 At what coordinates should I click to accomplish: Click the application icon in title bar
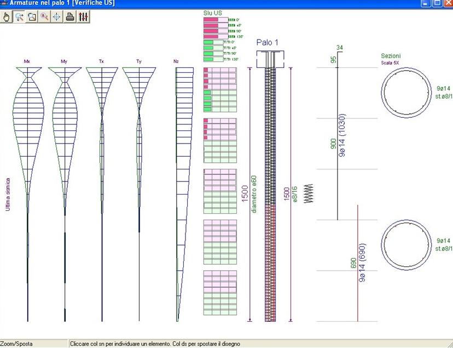click(x=4, y=3)
